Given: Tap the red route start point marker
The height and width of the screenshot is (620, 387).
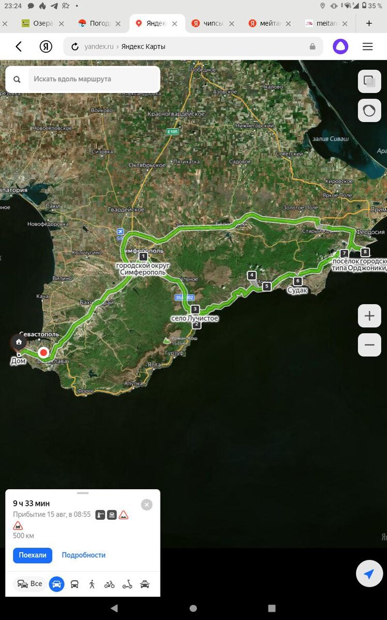Looking at the screenshot, I should (43, 353).
